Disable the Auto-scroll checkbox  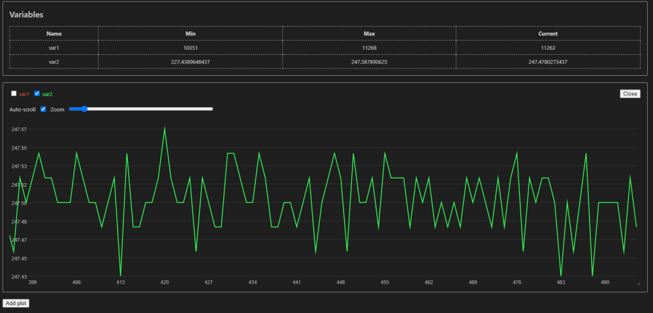43,109
